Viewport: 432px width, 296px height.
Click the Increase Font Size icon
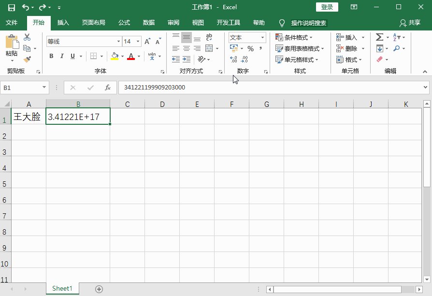coord(148,42)
